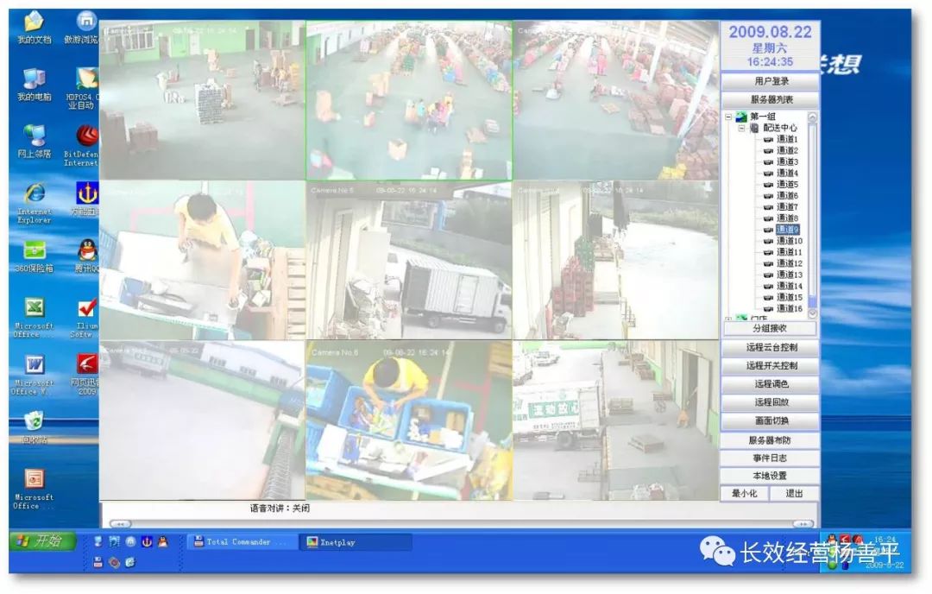This screenshot has height=594, width=932.
Task: Click the QQ penguin quick launch icon
Action: [x=162, y=542]
